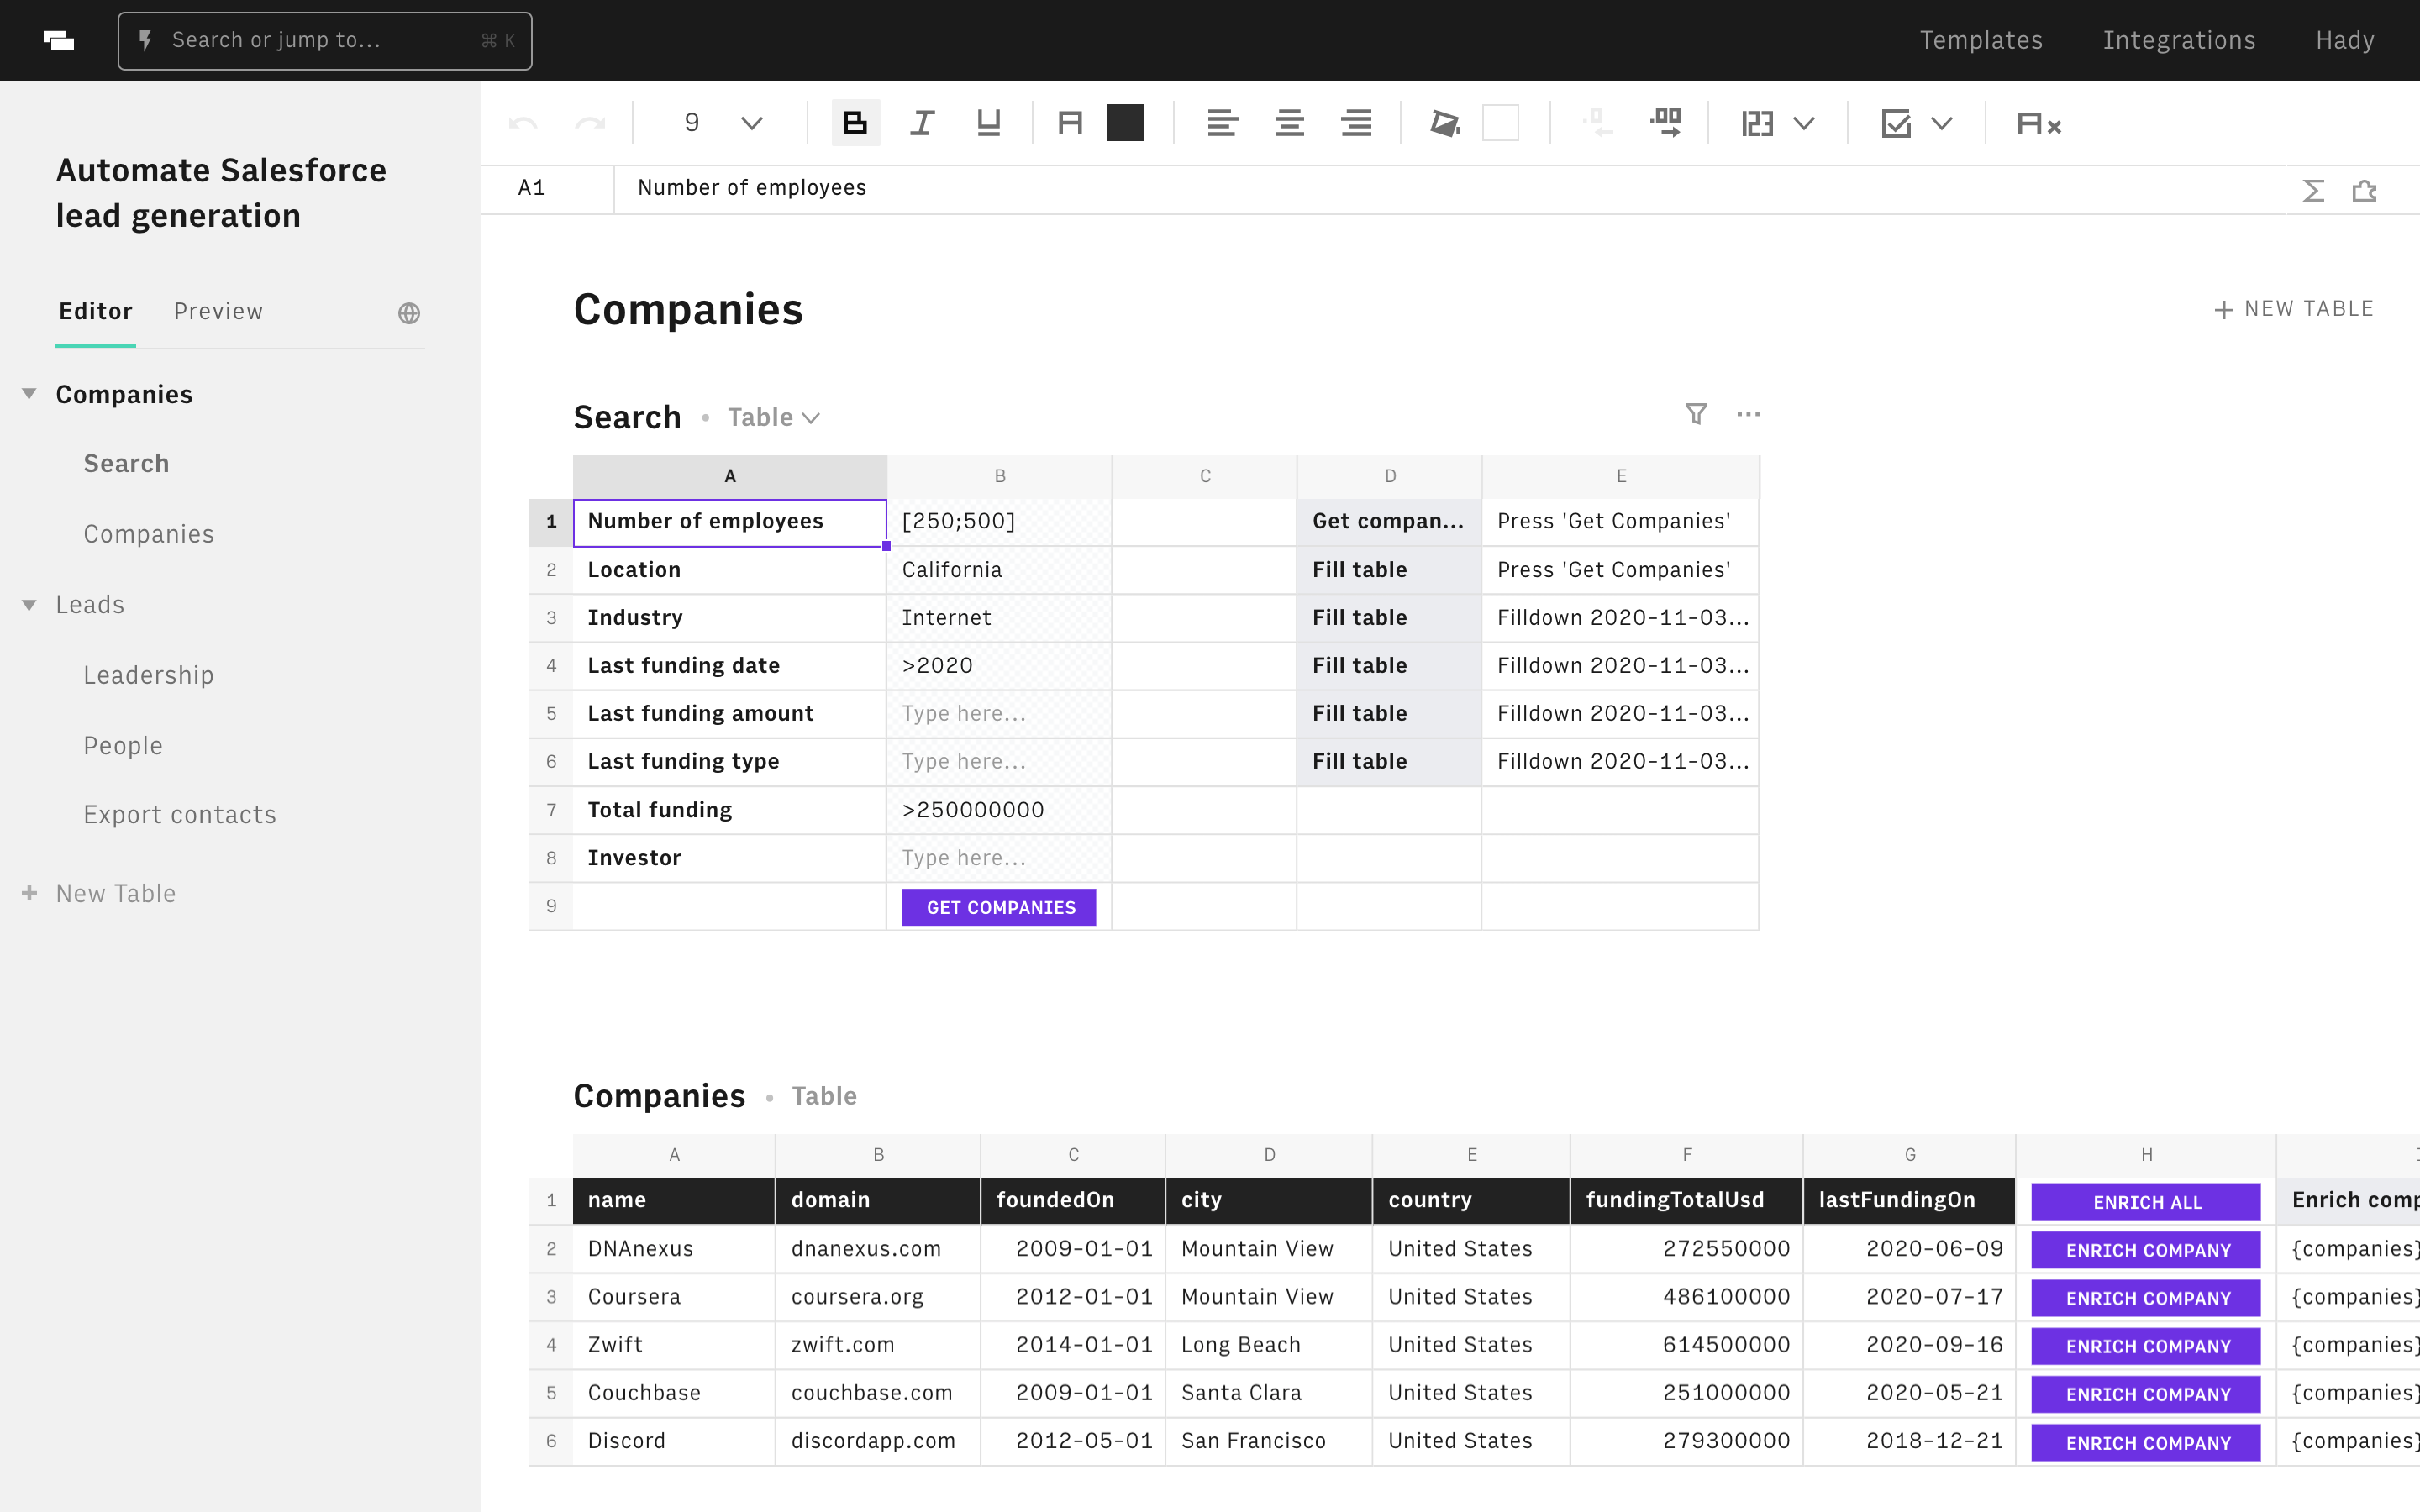Image resolution: width=2420 pixels, height=1512 pixels.
Task: Click the text color icon
Action: (x=1070, y=123)
